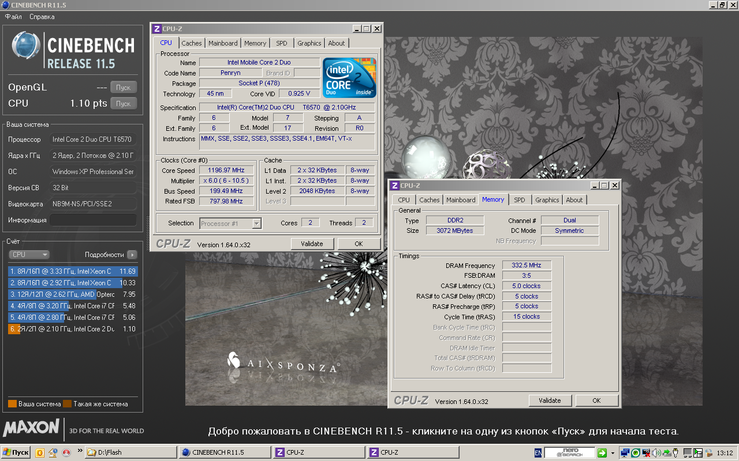Click the Ваша система orange legend swatch
This screenshot has height=461, width=739.
point(12,404)
